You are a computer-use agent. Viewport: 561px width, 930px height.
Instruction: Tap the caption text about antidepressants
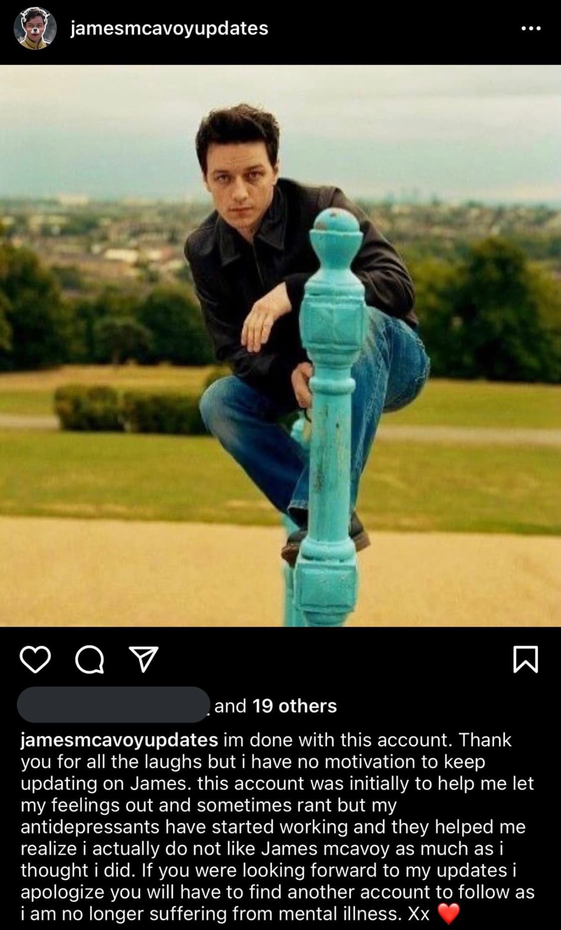coord(273,826)
